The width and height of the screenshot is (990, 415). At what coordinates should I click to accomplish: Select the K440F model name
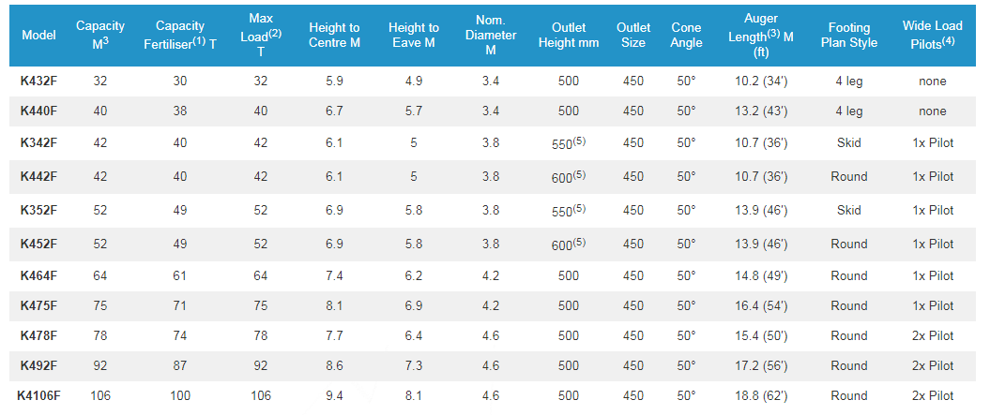pos(38,111)
